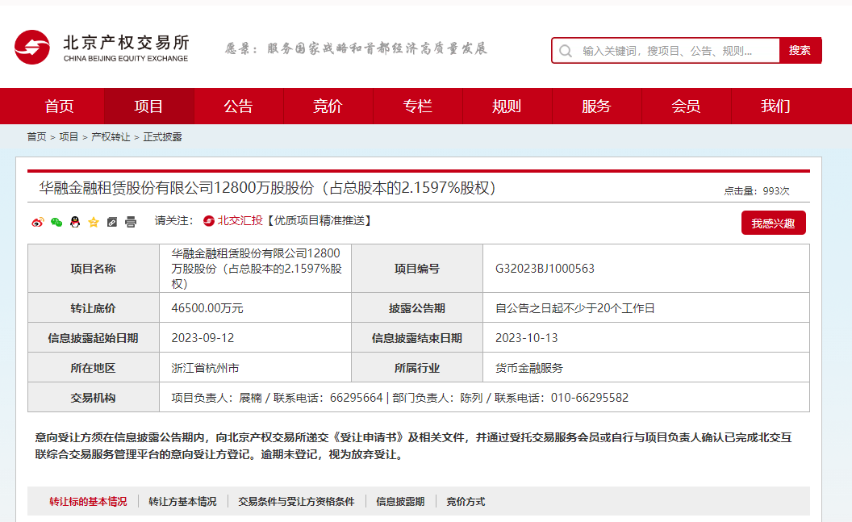
Task: Open the 竞价 section
Action: (328, 106)
